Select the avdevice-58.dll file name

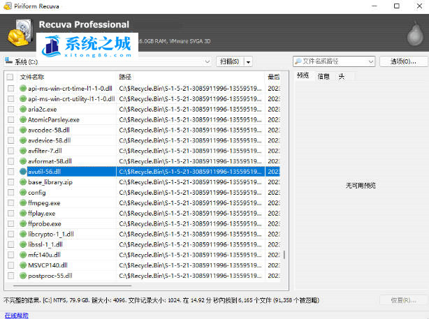[49, 140]
